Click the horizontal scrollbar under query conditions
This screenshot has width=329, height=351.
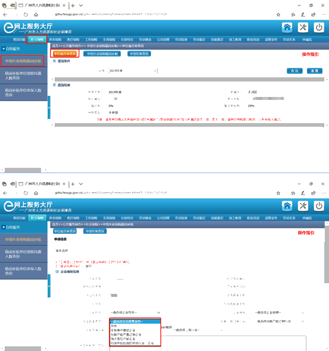coord(189,80)
